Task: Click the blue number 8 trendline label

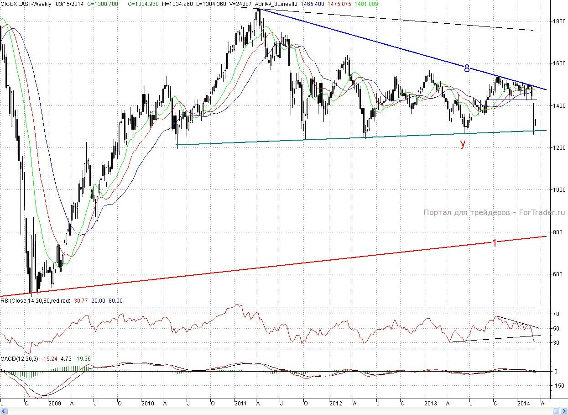Action: 467,68
